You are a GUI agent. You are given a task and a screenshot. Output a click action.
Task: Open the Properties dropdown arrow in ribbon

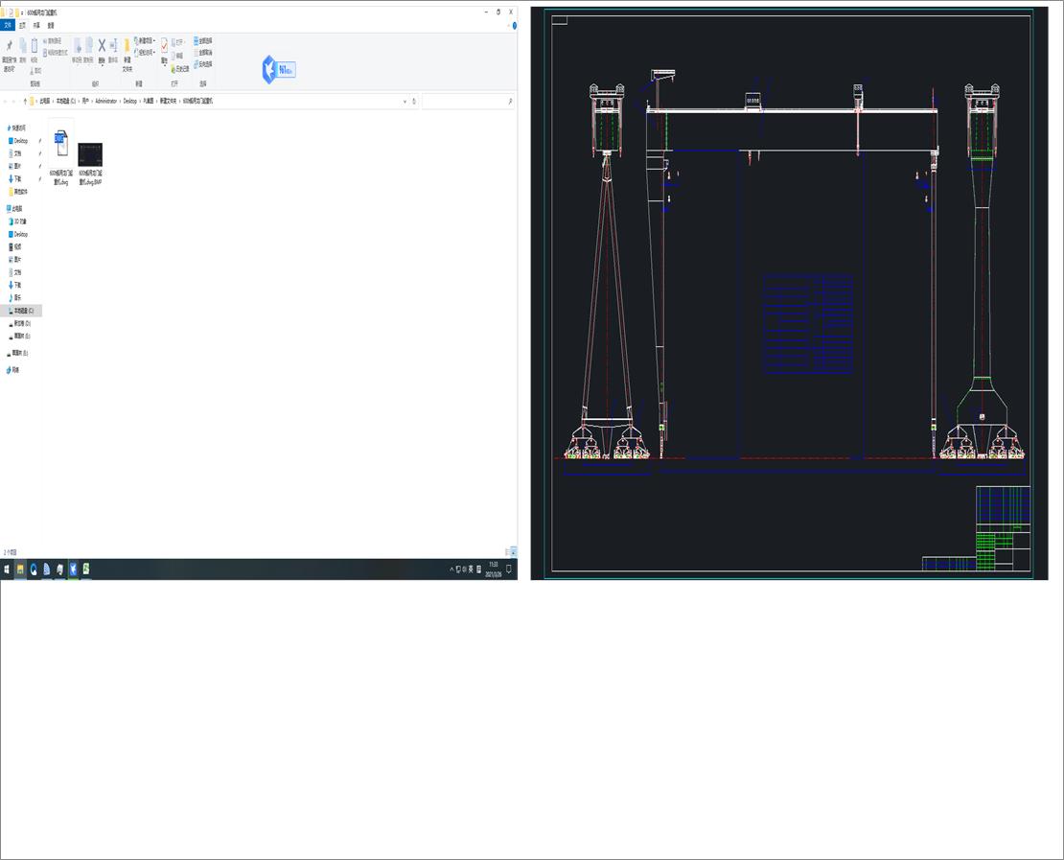[x=164, y=66]
